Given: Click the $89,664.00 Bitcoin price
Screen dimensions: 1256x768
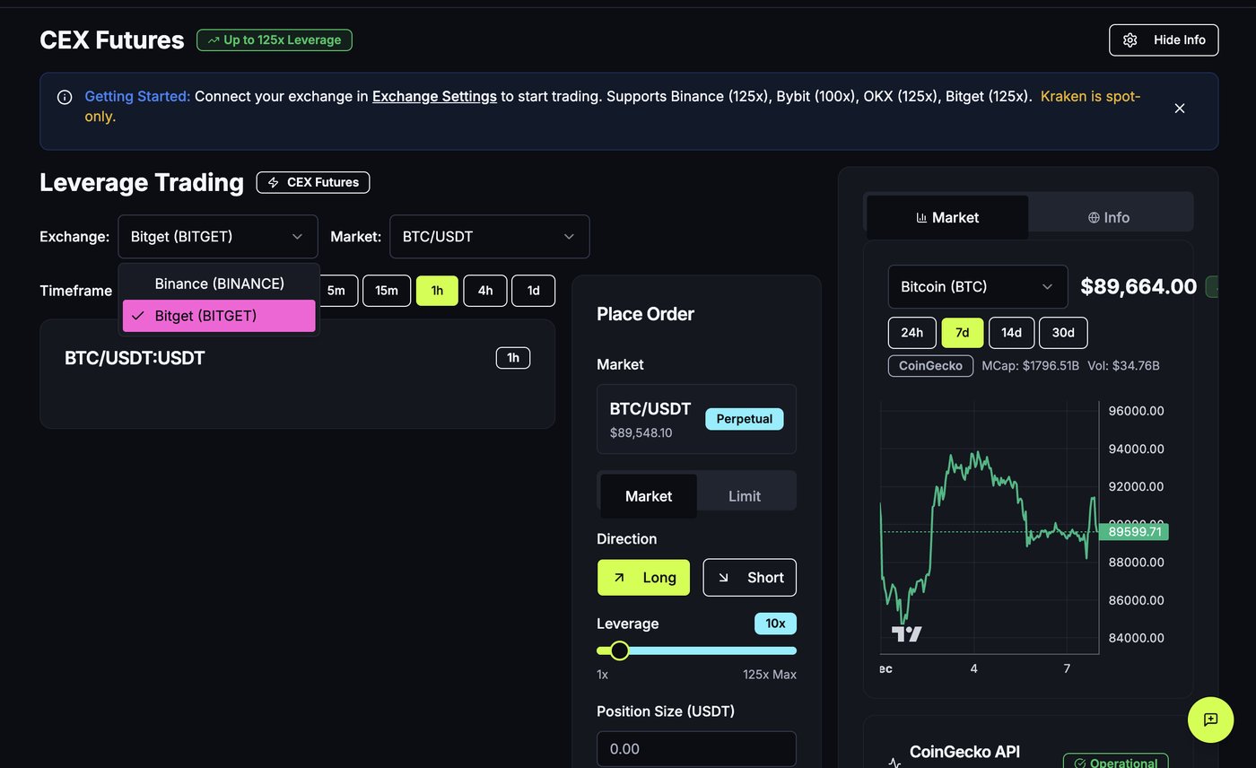Looking at the screenshot, I should click(1138, 287).
